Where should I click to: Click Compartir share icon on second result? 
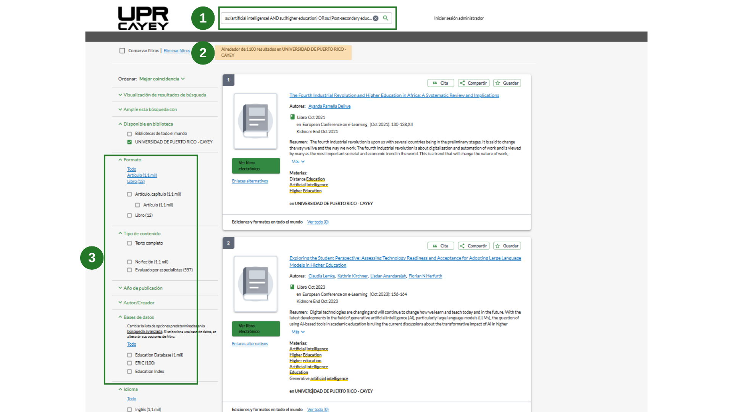tap(462, 246)
